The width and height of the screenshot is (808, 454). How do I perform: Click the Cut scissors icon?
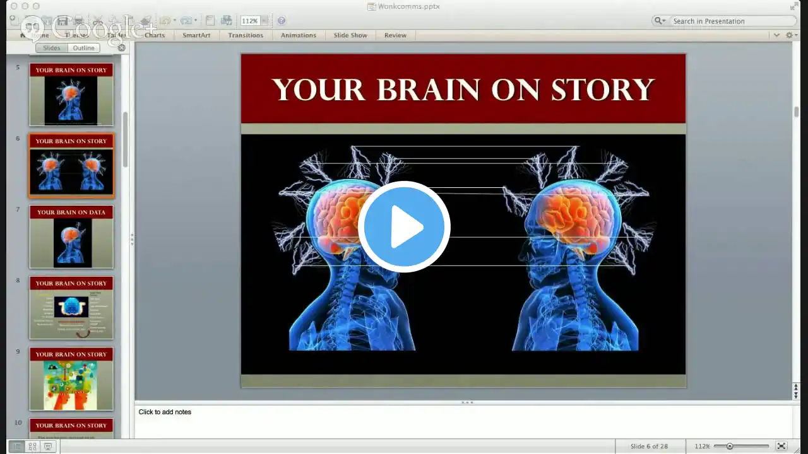click(x=98, y=21)
